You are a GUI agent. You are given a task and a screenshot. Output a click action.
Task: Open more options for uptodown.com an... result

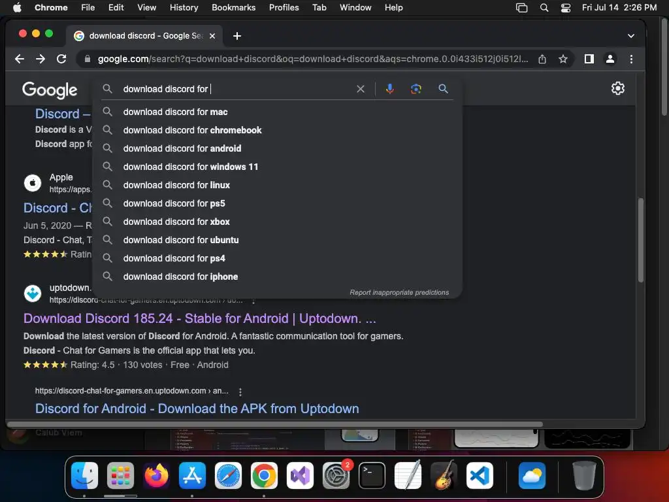[240, 392]
